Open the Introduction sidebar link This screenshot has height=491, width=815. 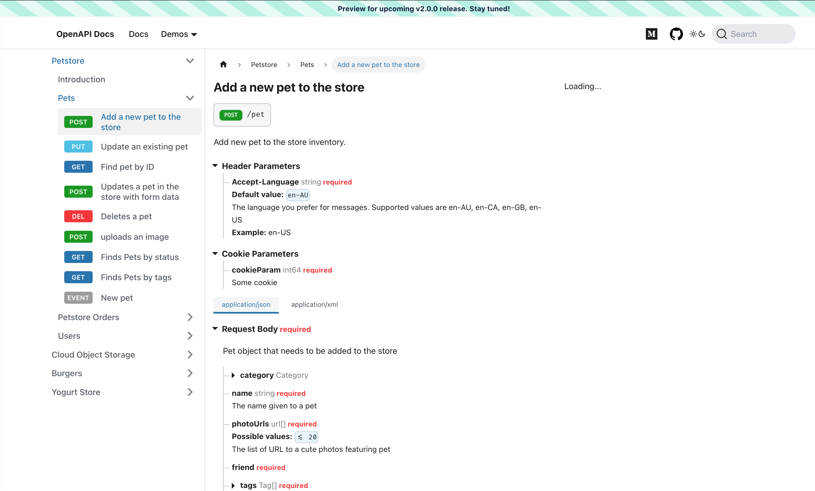point(81,79)
